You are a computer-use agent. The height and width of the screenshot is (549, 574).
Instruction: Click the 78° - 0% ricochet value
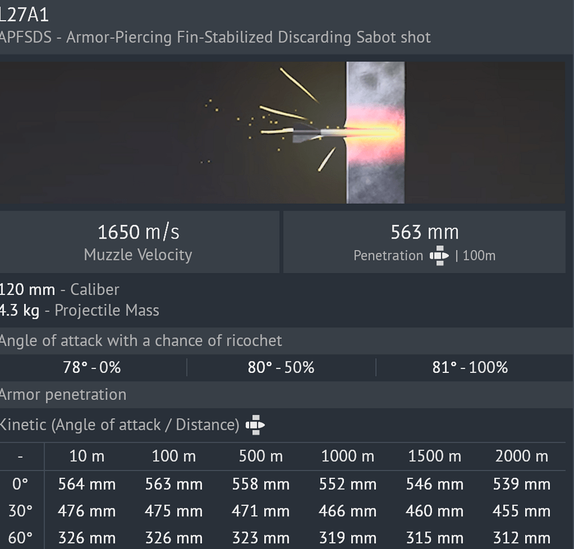pyautogui.click(x=92, y=367)
